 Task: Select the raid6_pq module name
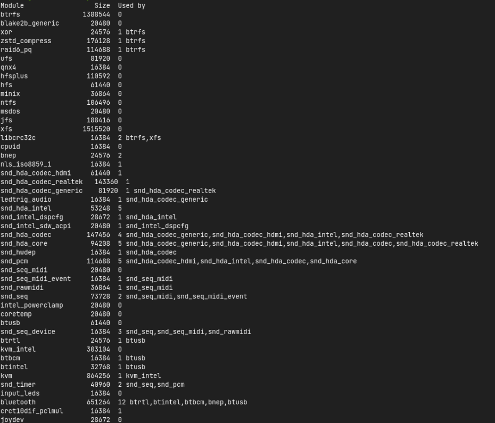pos(16,50)
